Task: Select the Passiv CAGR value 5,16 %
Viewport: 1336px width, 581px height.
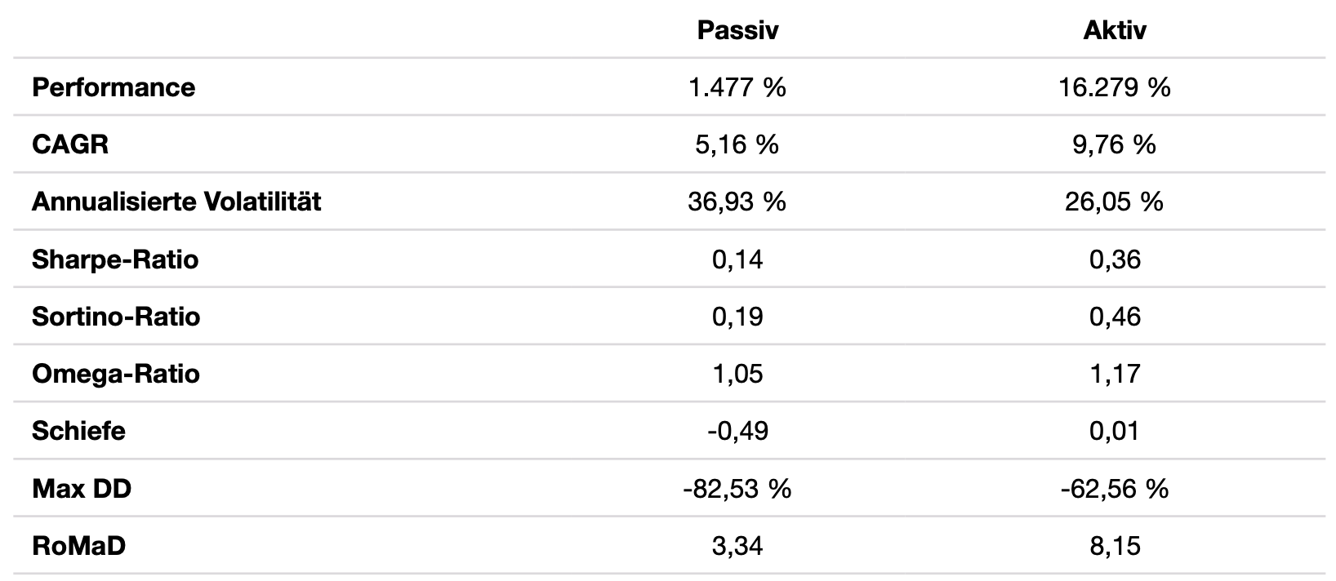Action: tap(737, 144)
